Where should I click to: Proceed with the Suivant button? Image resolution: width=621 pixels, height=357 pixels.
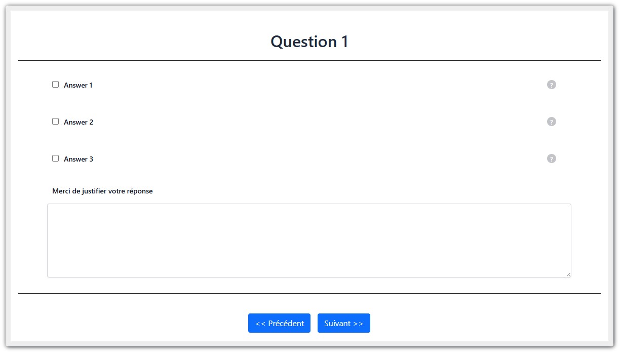pyautogui.click(x=343, y=323)
